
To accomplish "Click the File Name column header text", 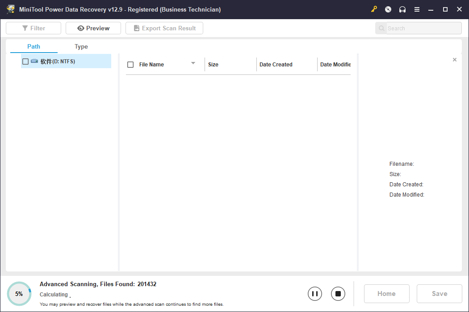I will click(x=151, y=65).
